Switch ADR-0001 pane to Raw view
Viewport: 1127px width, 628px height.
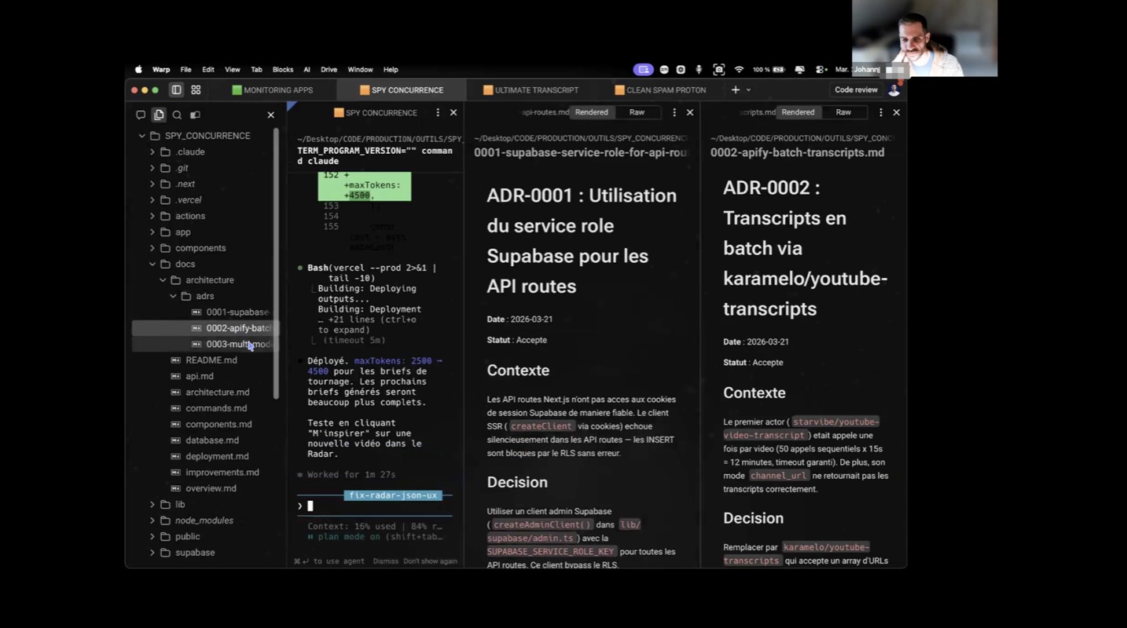(637, 112)
